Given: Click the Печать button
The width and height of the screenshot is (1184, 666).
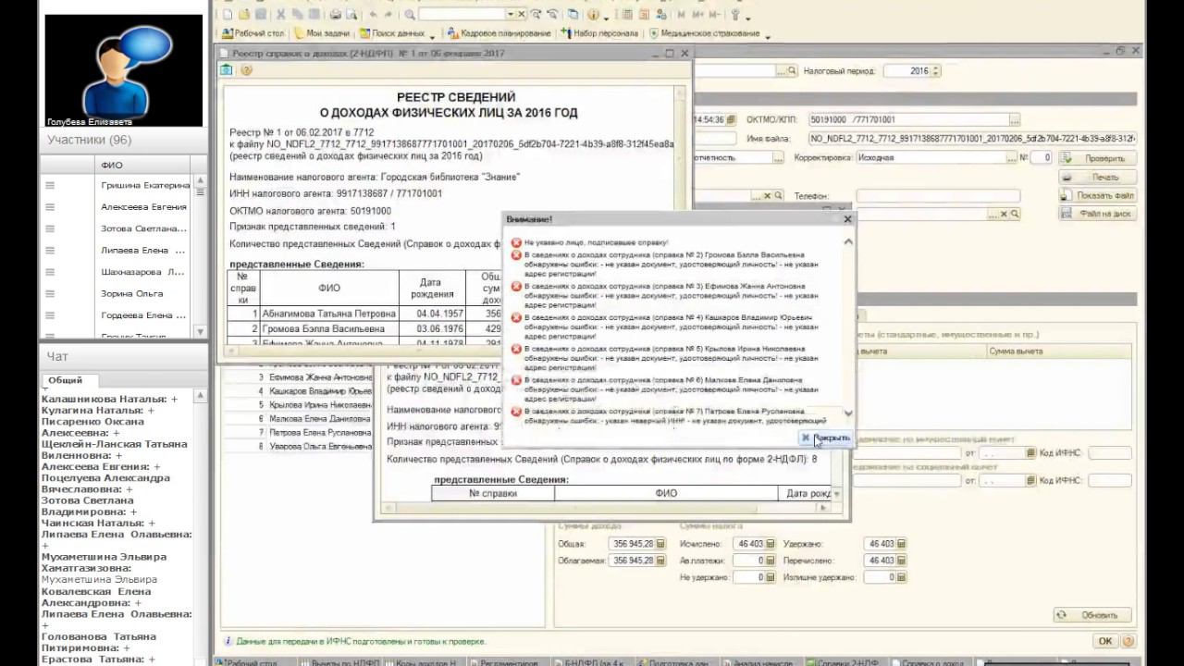Looking at the screenshot, I should point(1097,177).
